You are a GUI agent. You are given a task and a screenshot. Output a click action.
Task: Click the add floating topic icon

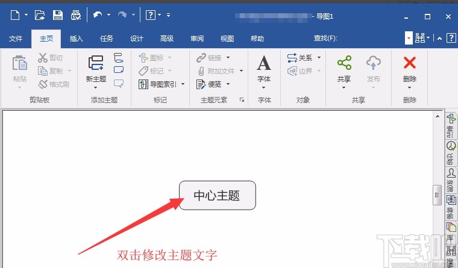coord(119,70)
